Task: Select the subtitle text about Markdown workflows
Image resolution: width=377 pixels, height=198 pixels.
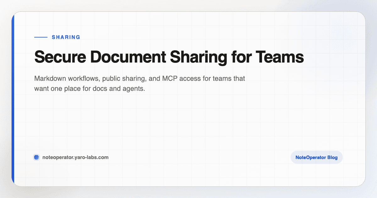Action: click(139, 83)
